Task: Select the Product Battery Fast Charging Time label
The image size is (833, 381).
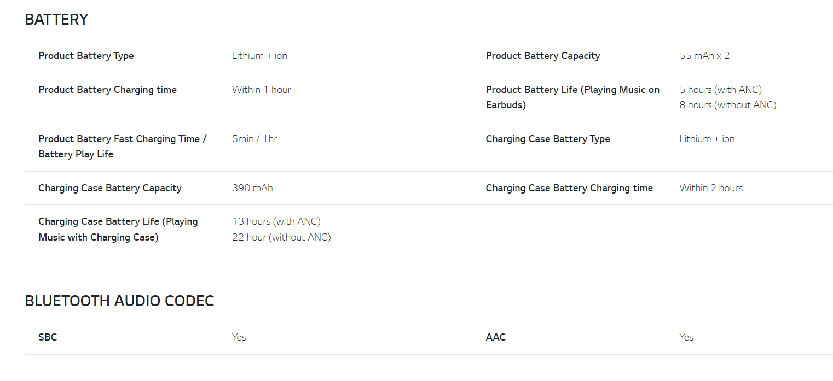Action: click(122, 139)
